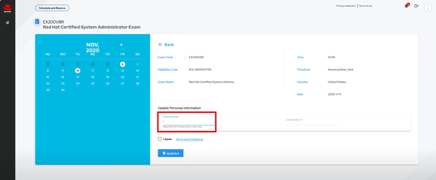
Task: Select November 30 on calendar
Action: click(63, 90)
